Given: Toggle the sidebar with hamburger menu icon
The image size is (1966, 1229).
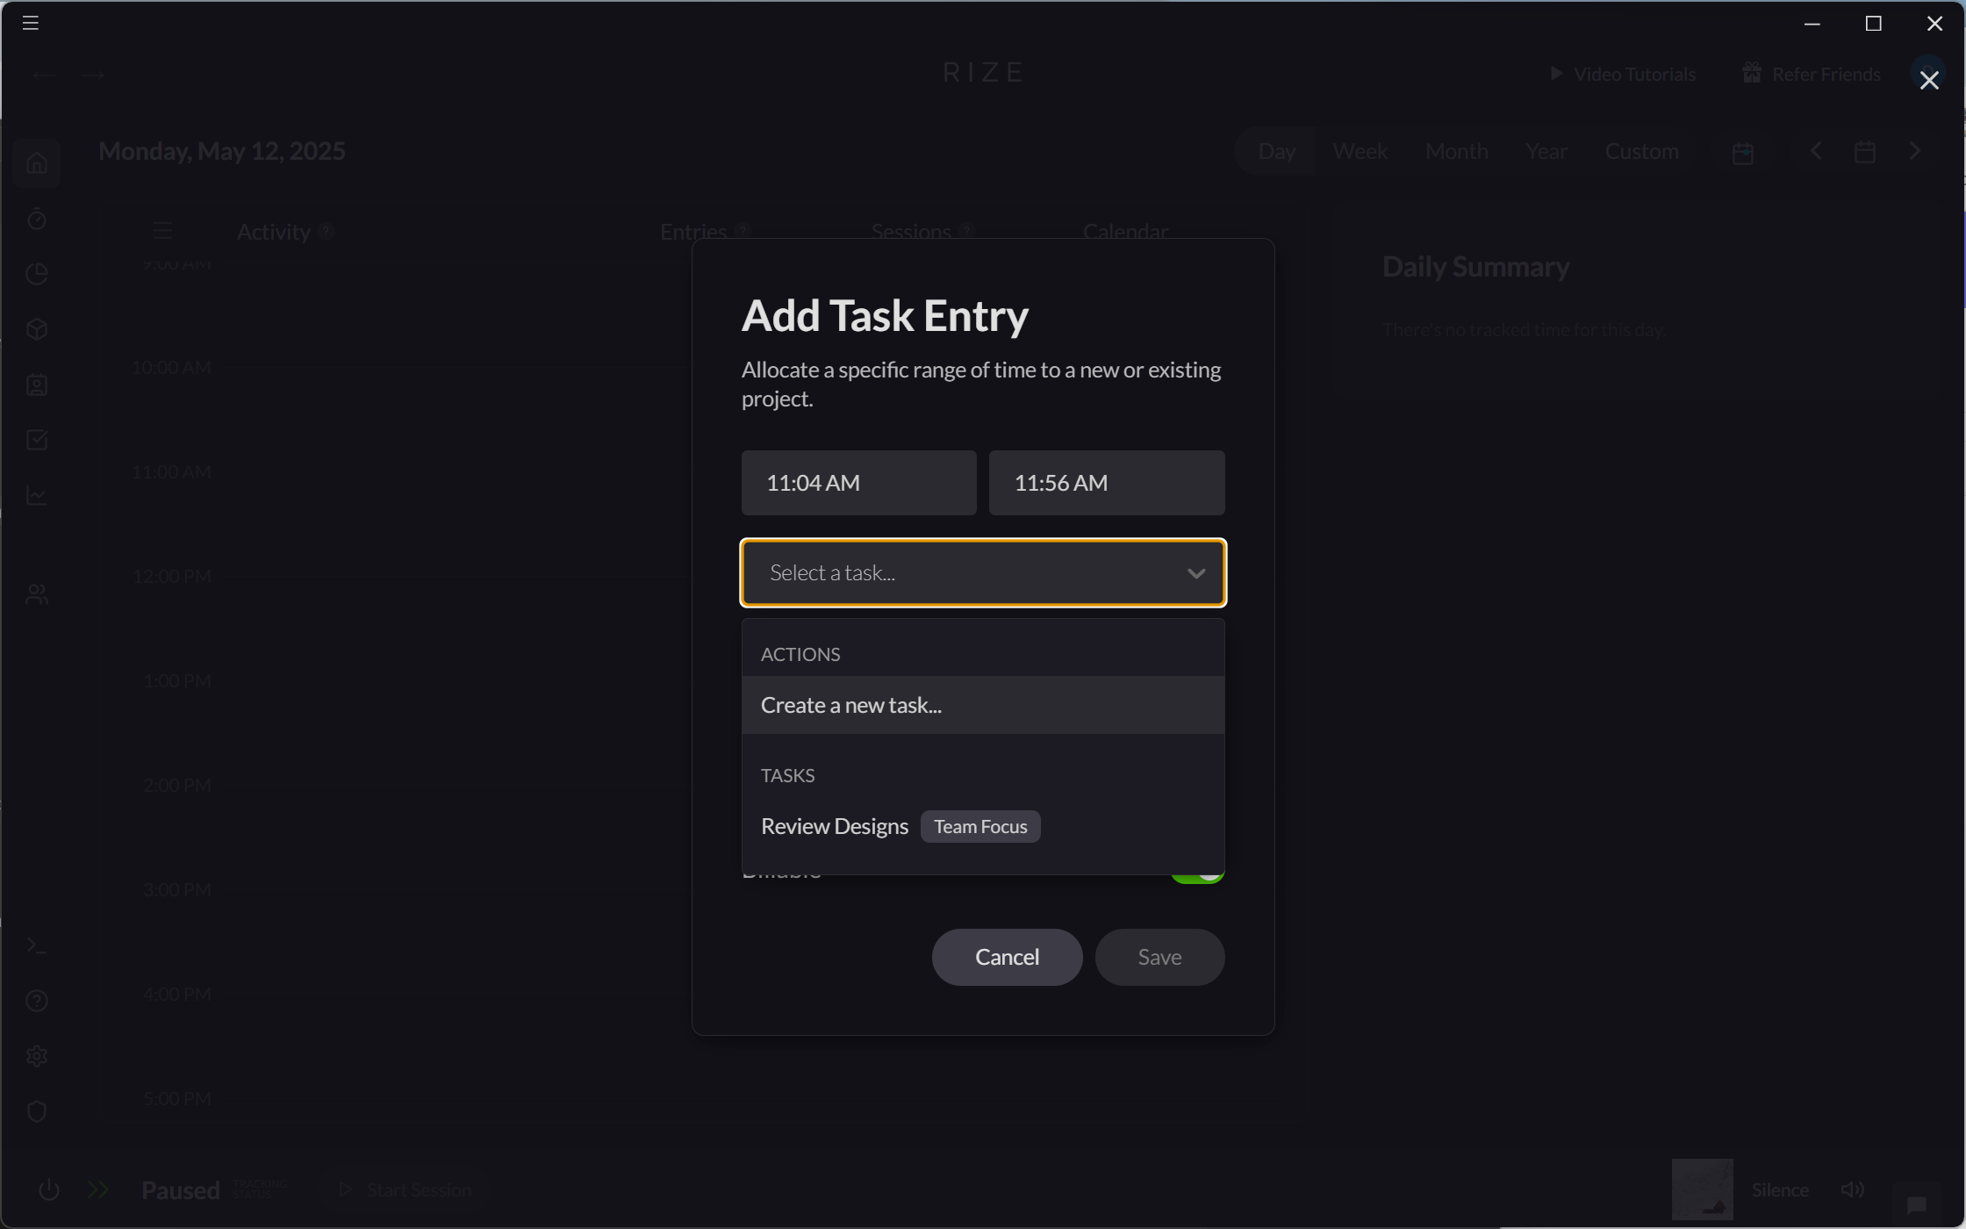Looking at the screenshot, I should coord(30,22).
